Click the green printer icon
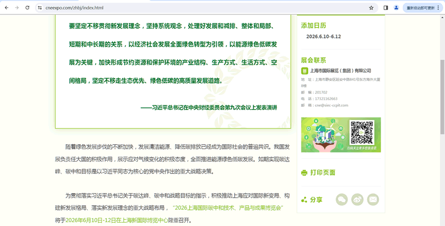The image size is (445, 226). (x=304, y=173)
